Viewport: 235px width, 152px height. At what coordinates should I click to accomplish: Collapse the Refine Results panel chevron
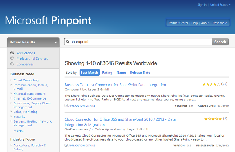56,42
